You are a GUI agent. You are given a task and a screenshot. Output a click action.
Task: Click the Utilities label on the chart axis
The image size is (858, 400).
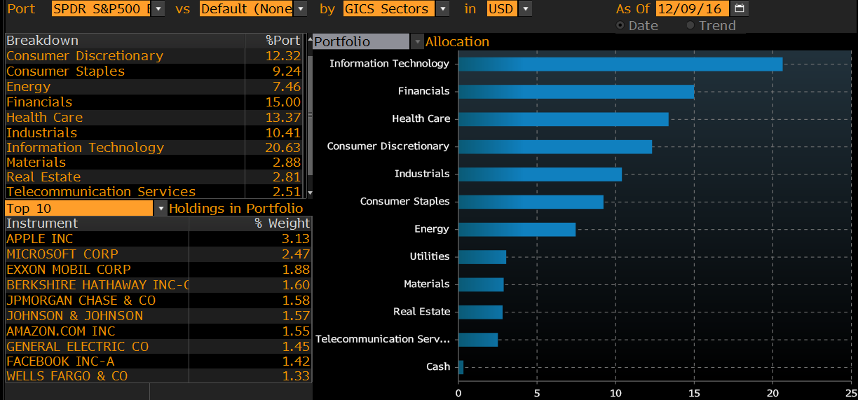point(430,256)
